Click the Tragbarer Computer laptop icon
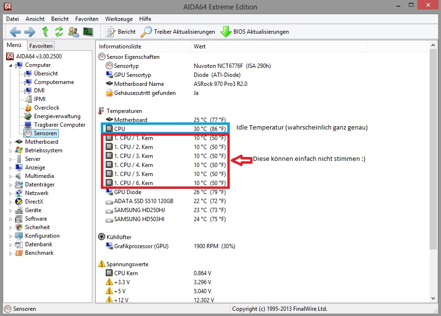This screenshot has height=316, width=441. point(28,125)
